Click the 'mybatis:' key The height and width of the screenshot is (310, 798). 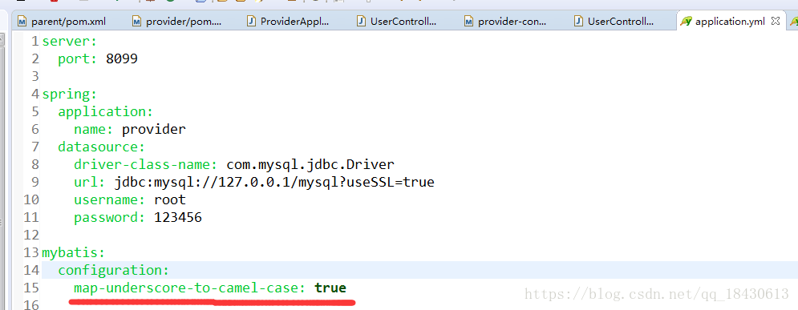point(73,252)
